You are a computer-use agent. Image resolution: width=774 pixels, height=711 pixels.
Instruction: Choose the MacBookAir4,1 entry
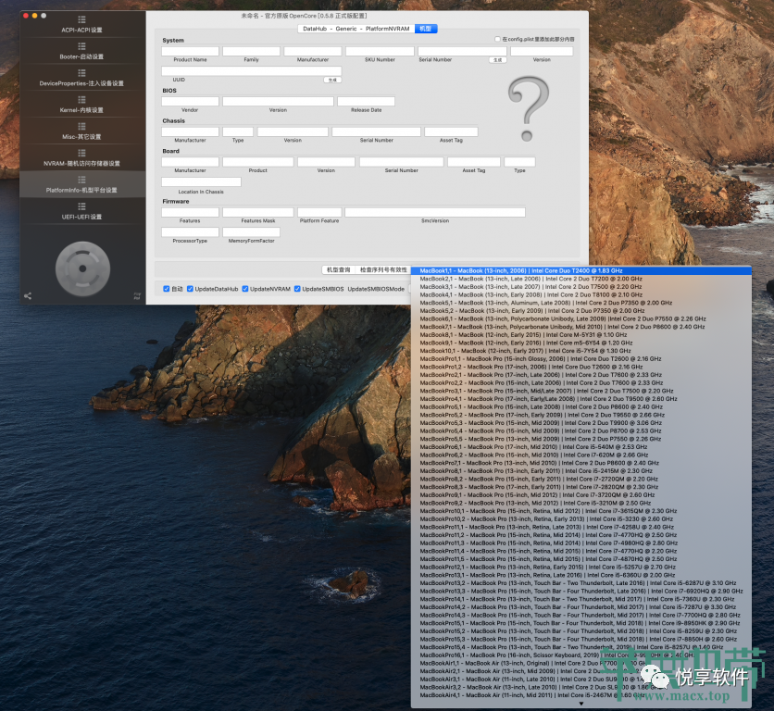[581, 694]
